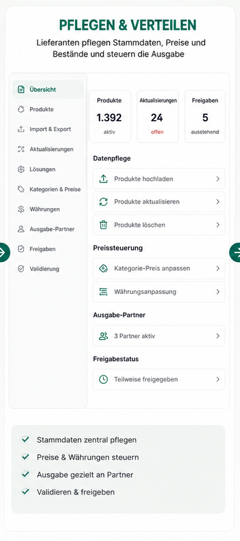Click the Teilweise freigegeben label

tap(146, 379)
